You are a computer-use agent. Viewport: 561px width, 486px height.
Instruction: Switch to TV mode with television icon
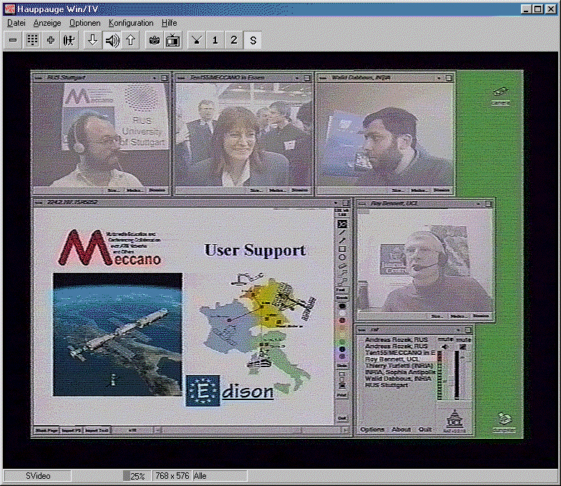[x=173, y=40]
